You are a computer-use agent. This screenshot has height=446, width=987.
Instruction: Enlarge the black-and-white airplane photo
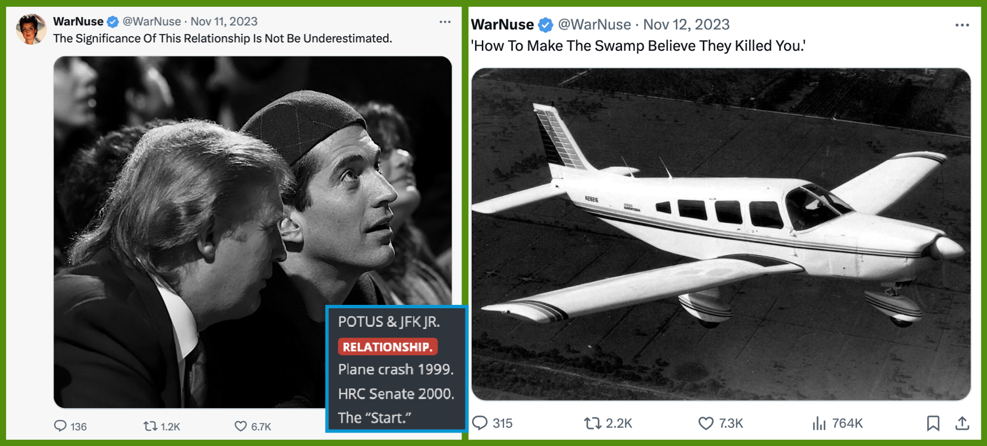pos(720,234)
